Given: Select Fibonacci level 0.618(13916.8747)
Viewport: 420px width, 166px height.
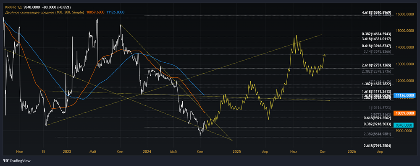Looking at the screenshot, I should pyautogui.click(x=377, y=46).
